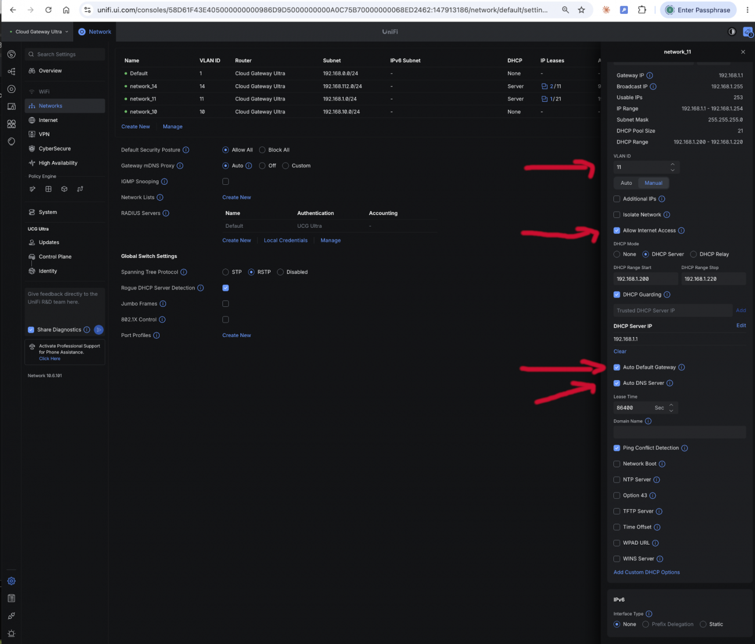The height and width of the screenshot is (644, 755).
Task: Click the info icon next to Gateway IP
Action: click(x=650, y=76)
